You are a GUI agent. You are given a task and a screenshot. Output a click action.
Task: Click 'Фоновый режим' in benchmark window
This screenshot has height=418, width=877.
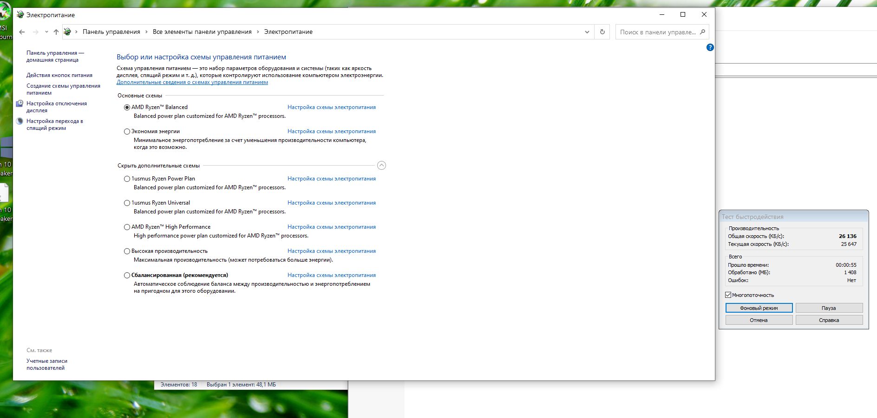759,308
